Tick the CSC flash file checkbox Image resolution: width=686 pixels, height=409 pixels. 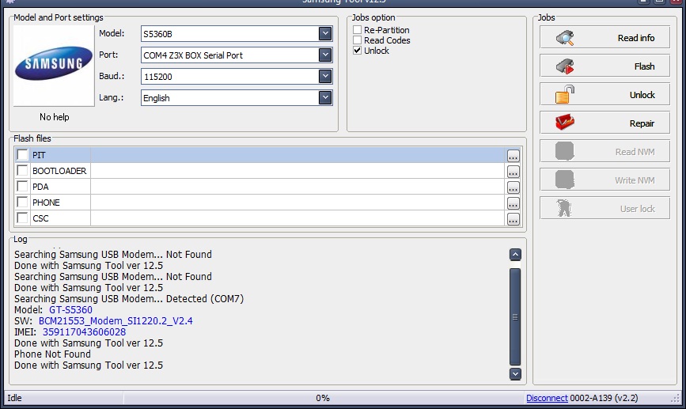pyautogui.click(x=22, y=218)
